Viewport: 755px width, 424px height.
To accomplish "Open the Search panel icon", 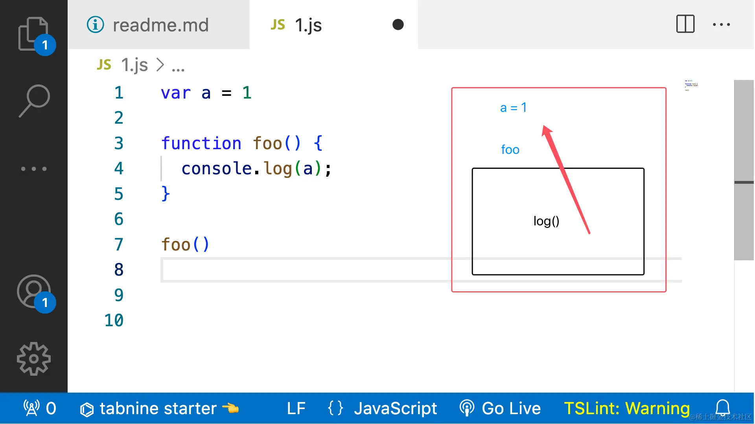I will click(x=34, y=101).
